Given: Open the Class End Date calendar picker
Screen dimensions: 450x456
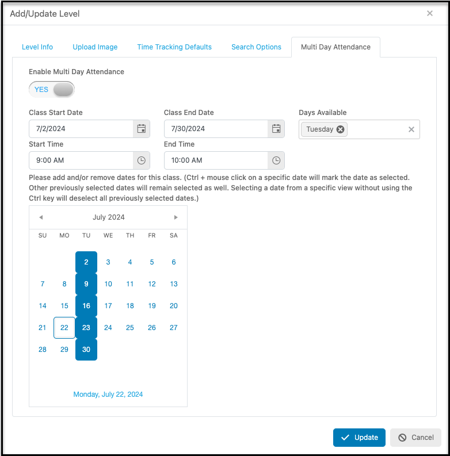Looking at the screenshot, I should pos(276,129).
